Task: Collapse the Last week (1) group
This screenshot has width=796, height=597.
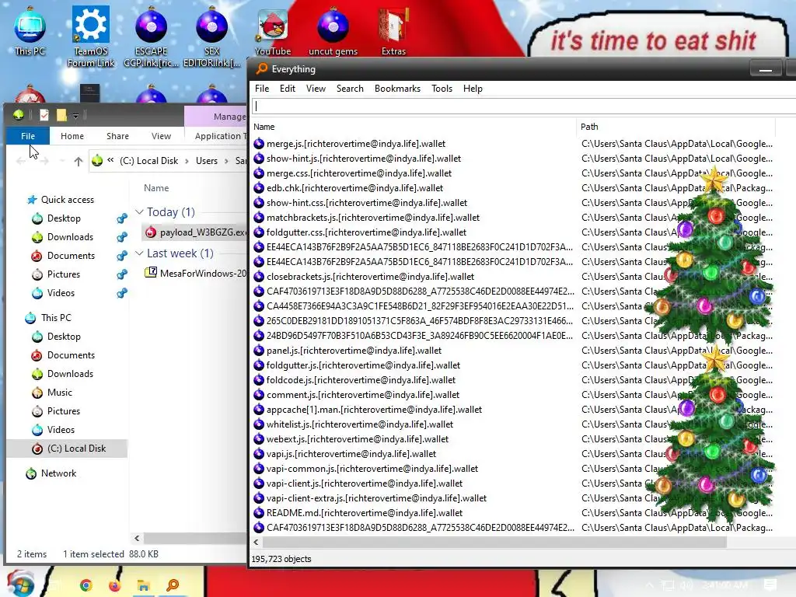Action: tap(139, 253)
